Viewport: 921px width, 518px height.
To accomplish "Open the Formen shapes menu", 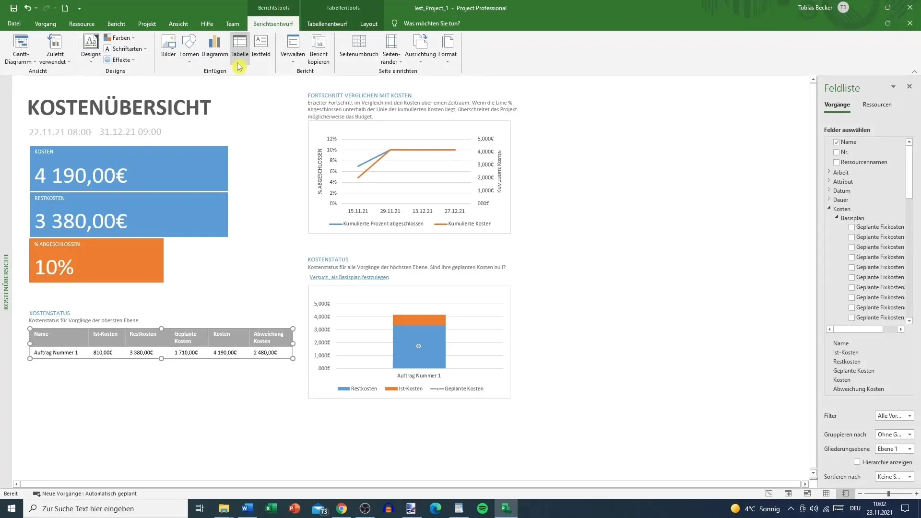I will pyautogui.click(x=189, y=49).
